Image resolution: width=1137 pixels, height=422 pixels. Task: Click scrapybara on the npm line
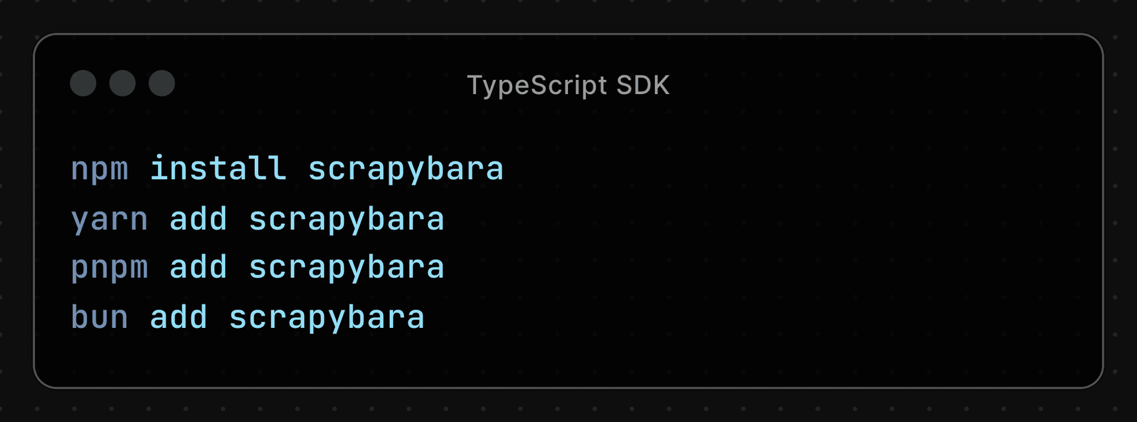click(406, 169)
